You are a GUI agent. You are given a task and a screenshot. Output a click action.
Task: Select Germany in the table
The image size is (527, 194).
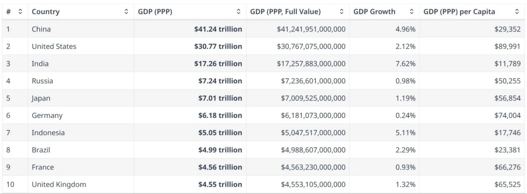coord(47,115)
